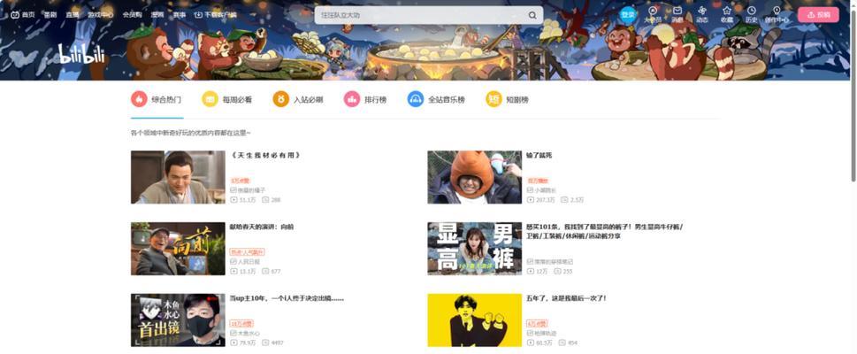Open thumbnail of 输了就死 video
This screenshot has width=857, height=354.
coord(474,177)
